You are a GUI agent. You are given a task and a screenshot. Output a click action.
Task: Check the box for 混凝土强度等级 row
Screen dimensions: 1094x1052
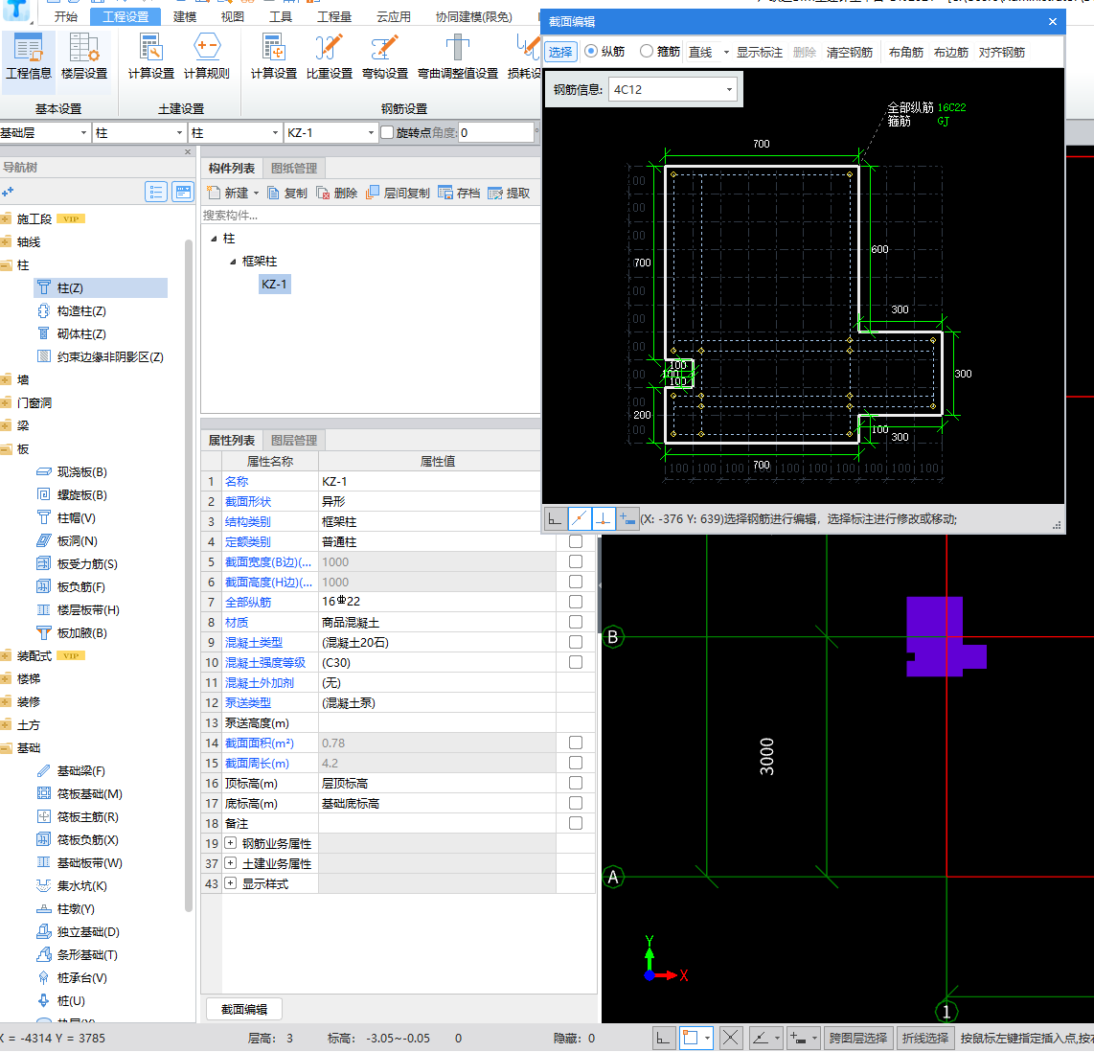[576, 662]
